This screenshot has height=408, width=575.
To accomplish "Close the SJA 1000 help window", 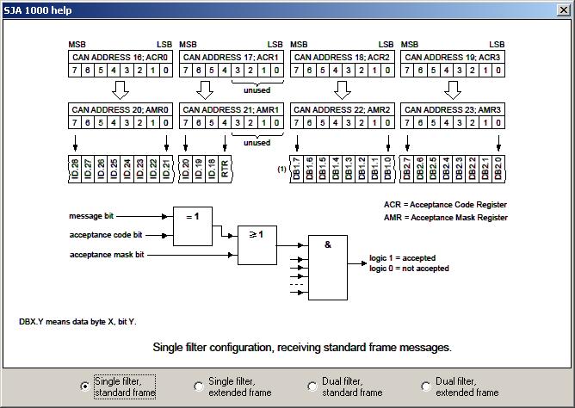I will click(x=563, y=9).
